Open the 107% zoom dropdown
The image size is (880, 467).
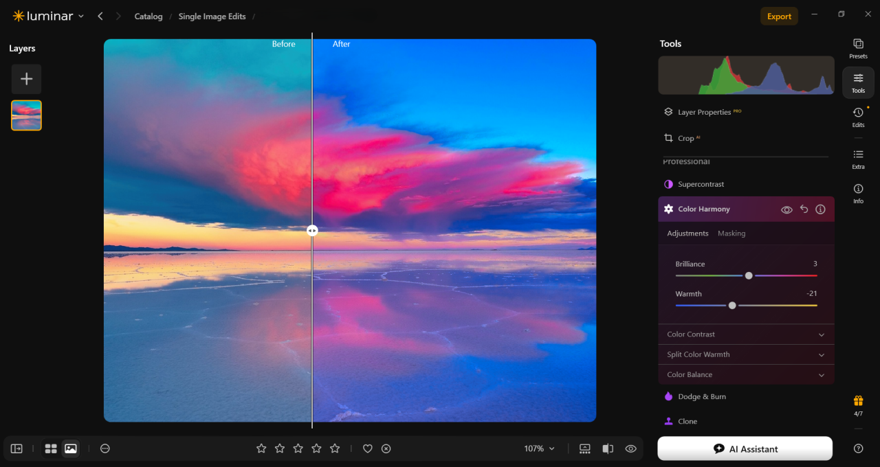point(540,448)
